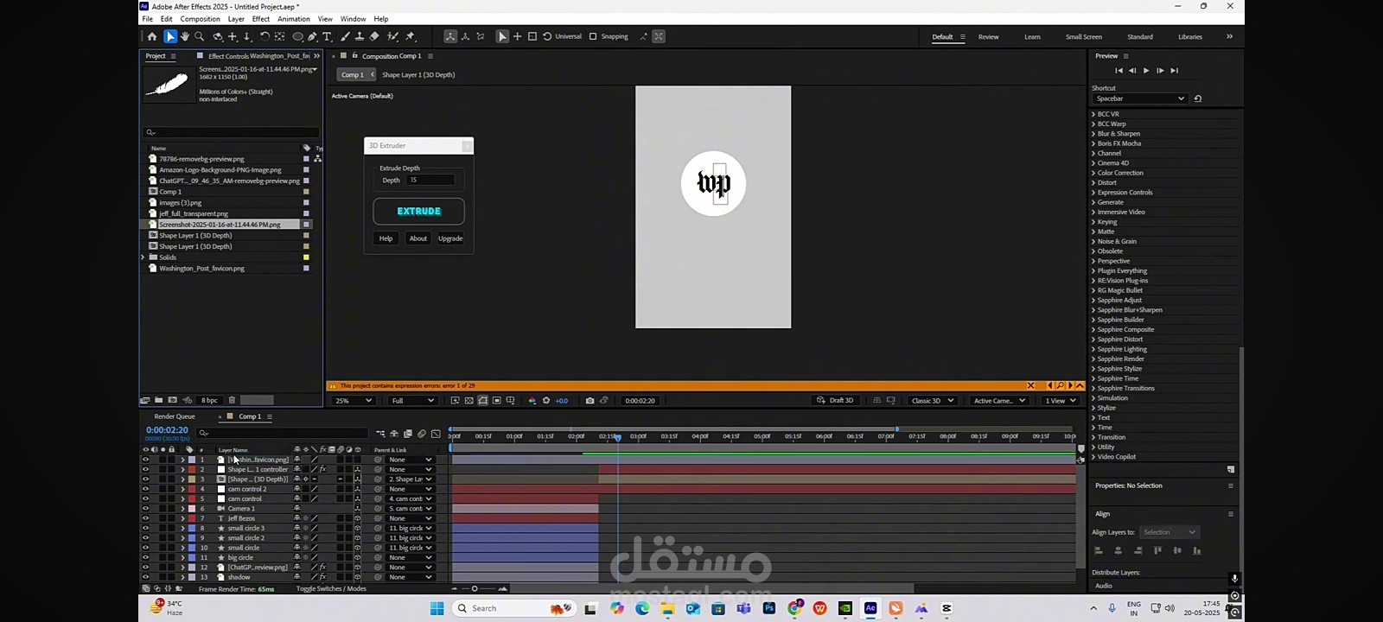This screenshot has width=1383, height=622.
Task: Click trash icon in Project panel
Action: click(232, 400)
